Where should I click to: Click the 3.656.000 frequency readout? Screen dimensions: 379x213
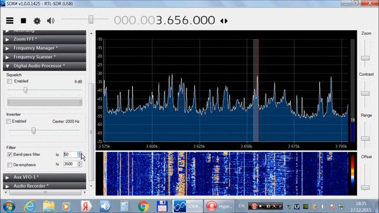click(x=185, y=20)
